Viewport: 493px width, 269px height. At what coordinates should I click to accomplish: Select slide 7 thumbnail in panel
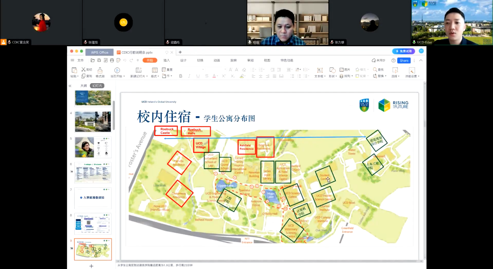pyautogui.click(x=93, y=197)
